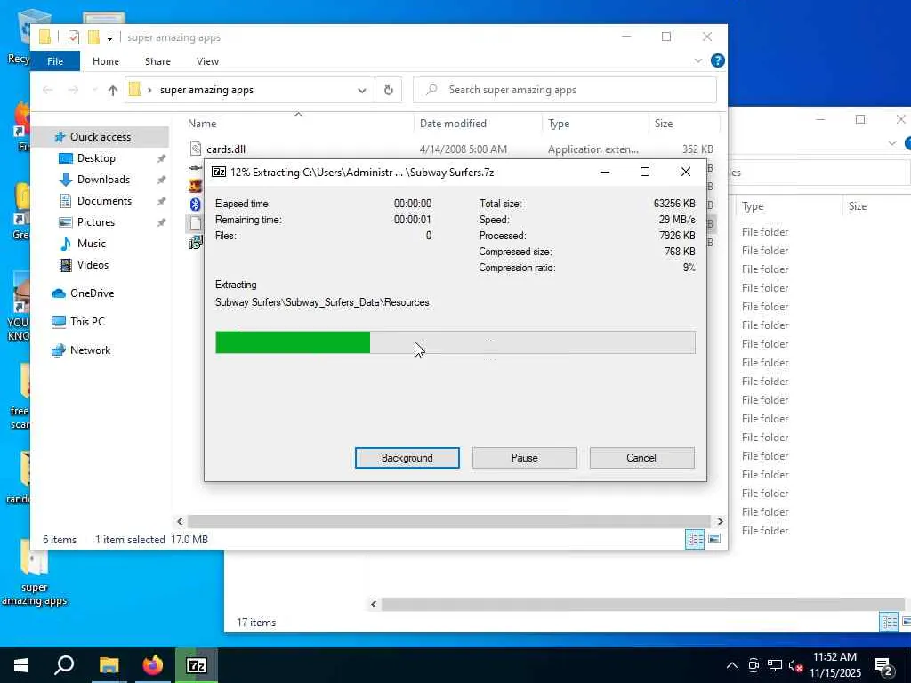
Task: Click horizontal scrollbar right arrow in front window
Action: click(720, 521)
